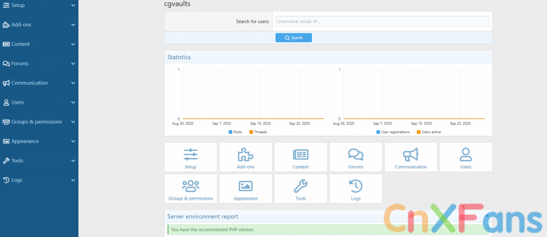Image resolution: width=547 pixels, height=237 pixels.
Task: Click the Appearance tile label link
Action: pyautogui.click(x=246, y=199)
